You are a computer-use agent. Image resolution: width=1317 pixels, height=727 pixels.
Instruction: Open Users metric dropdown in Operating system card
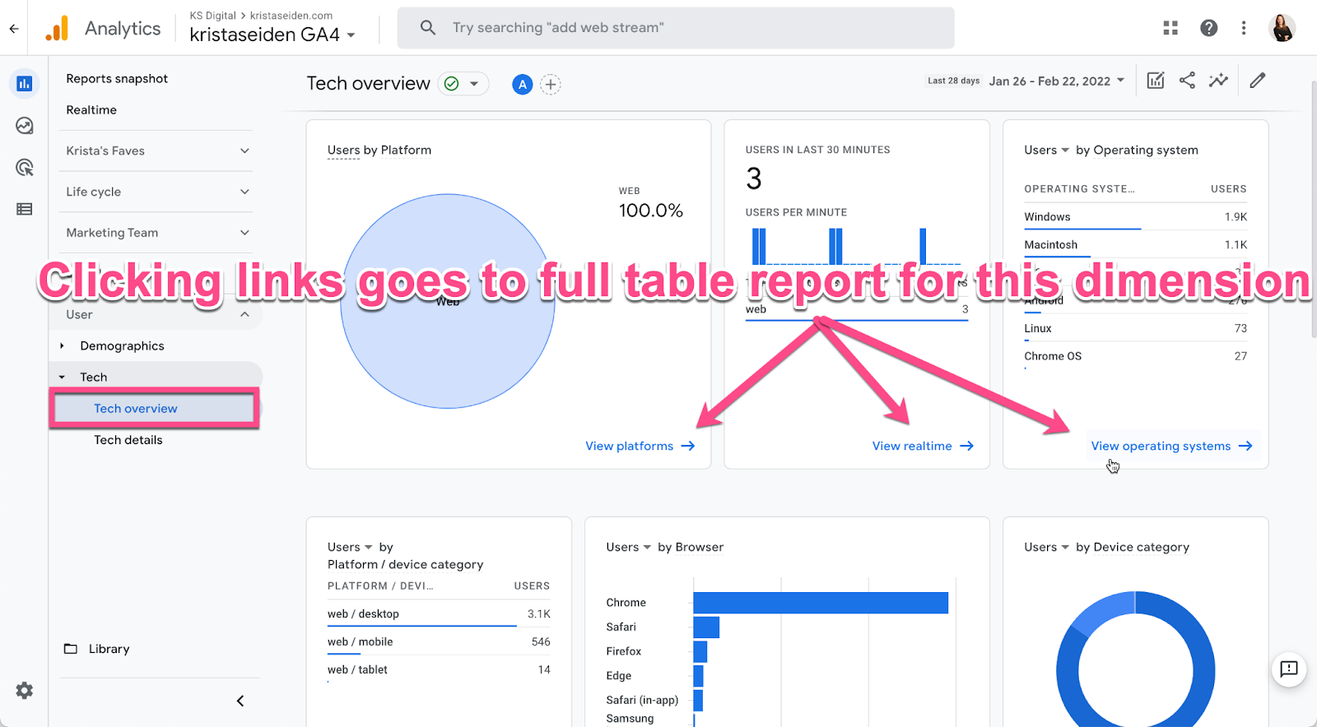point(1047,150)
